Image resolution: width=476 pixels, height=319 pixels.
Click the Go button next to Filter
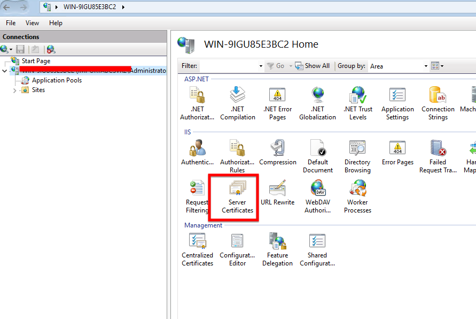click(278, 65)
